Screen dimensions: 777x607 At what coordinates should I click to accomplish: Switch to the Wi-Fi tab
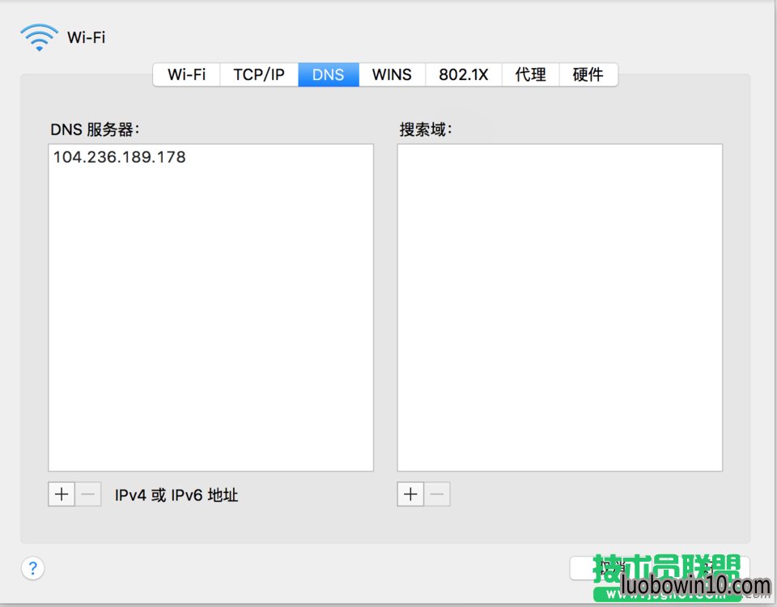(x=186, y=74)
